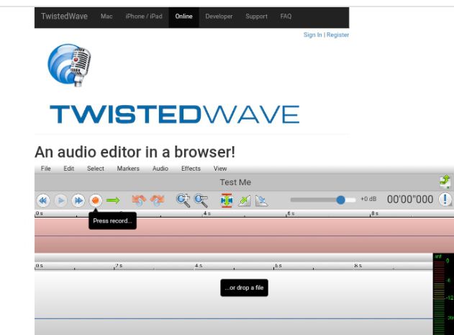Open the FAQ navigation tab
454x335 pixels.
coord(286,17)
